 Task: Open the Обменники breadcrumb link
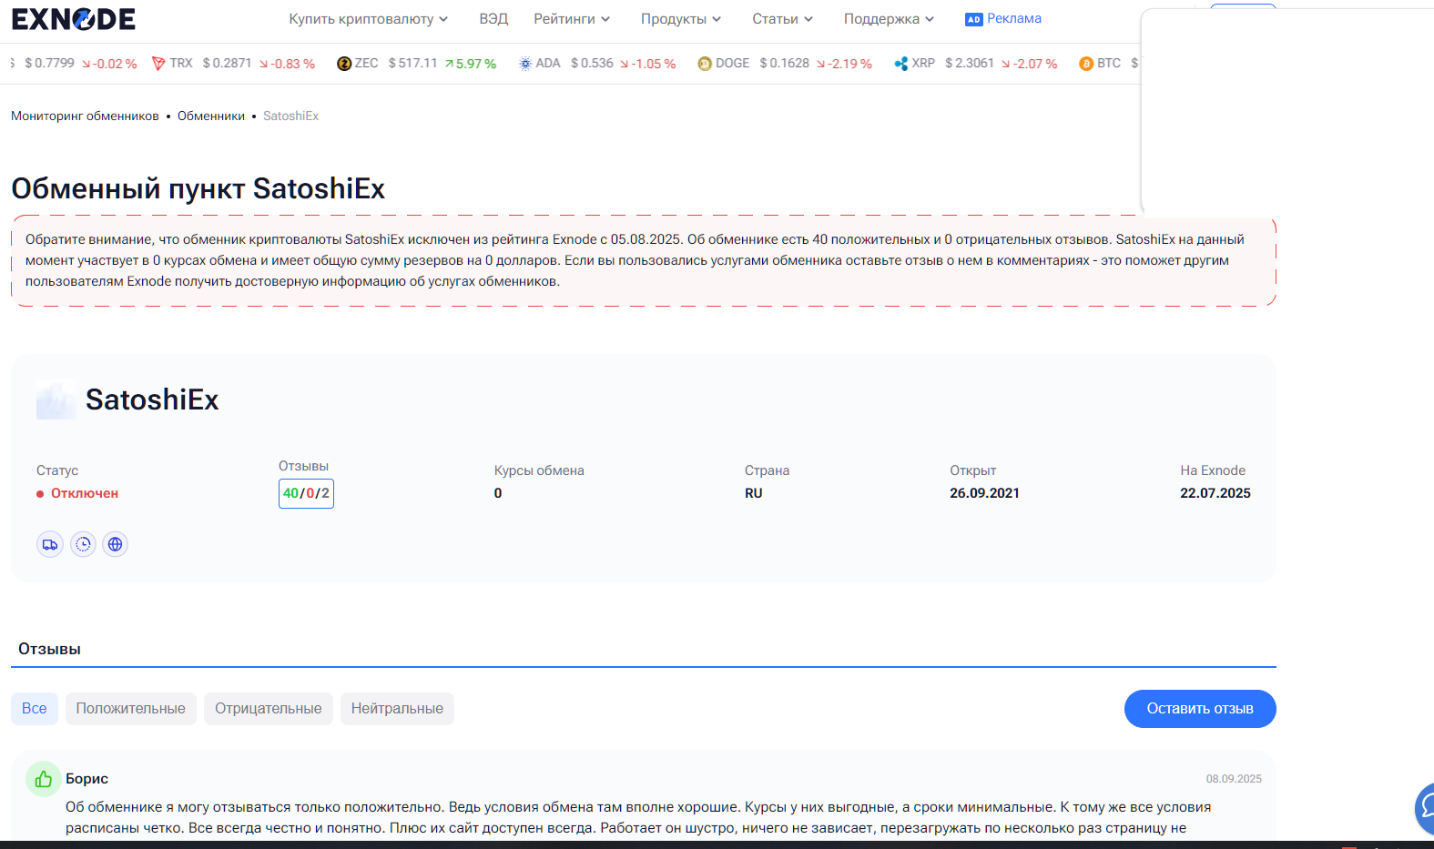(x=211, y=116)
